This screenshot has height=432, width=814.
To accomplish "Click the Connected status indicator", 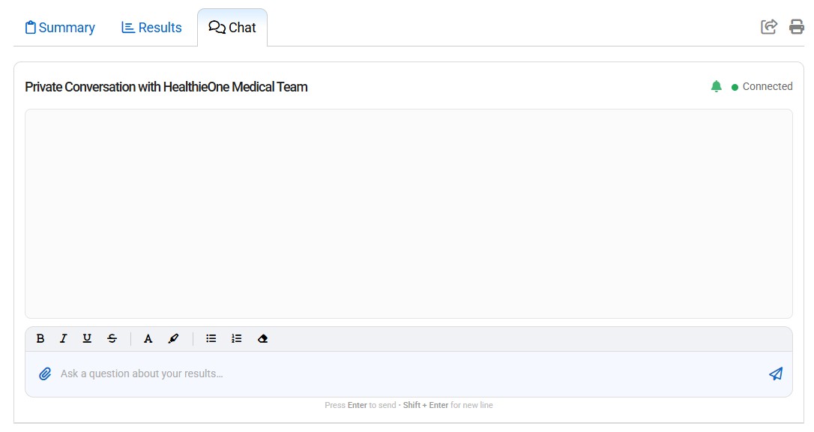I will coord(762,86).
